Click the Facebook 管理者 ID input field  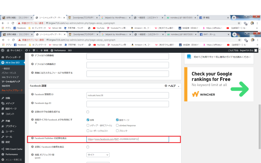tap(127, 95)
